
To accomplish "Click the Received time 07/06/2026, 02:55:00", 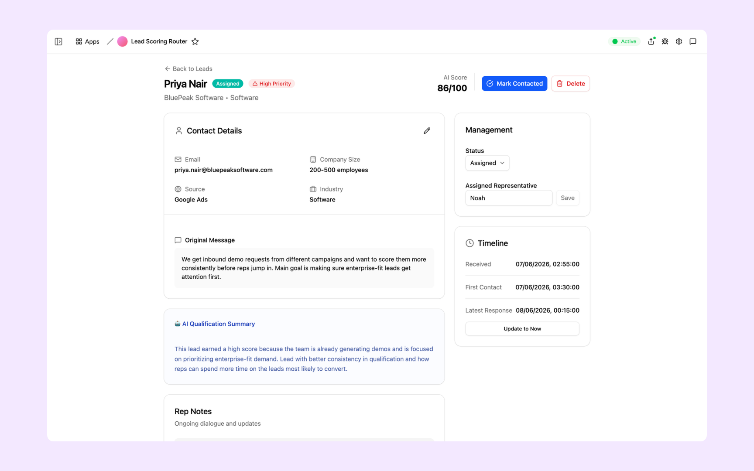I will [x=547, y=264].
